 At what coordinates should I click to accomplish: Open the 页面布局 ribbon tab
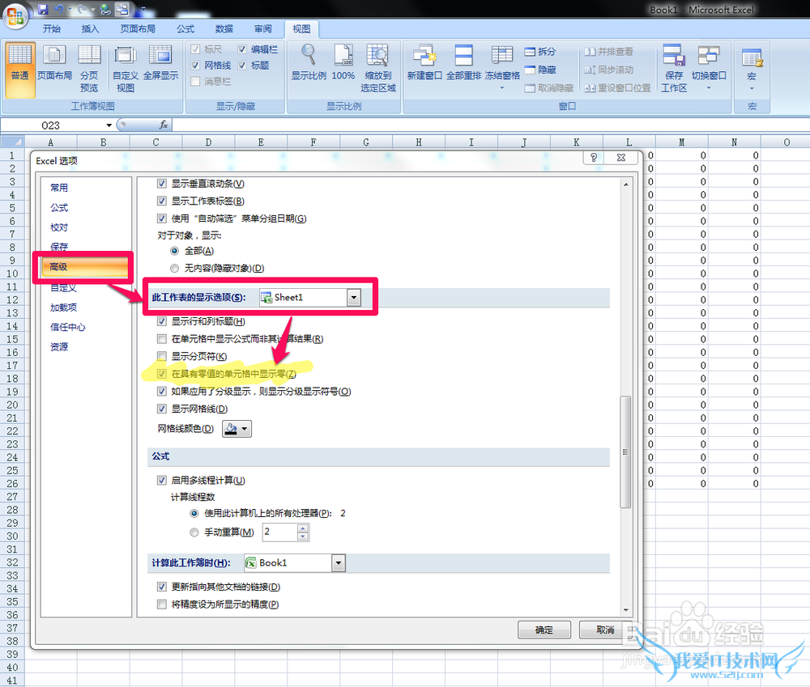pos(138,29)
